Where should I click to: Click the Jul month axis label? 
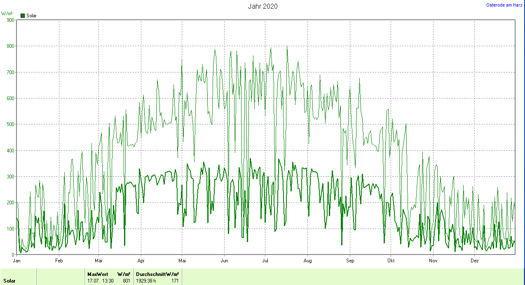coord(266,261)
